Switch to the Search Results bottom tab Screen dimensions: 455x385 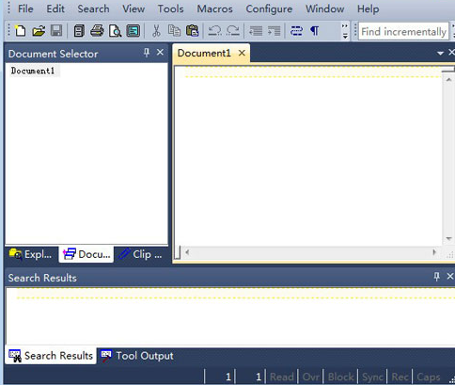tap(51, 356)
